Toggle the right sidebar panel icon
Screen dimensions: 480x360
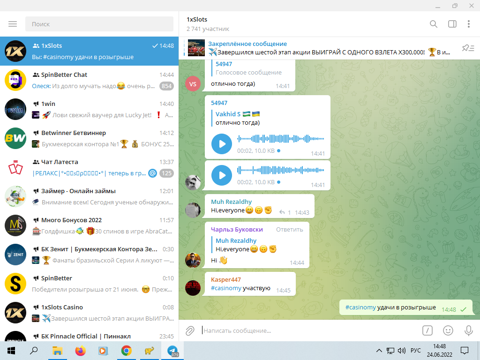452,24
